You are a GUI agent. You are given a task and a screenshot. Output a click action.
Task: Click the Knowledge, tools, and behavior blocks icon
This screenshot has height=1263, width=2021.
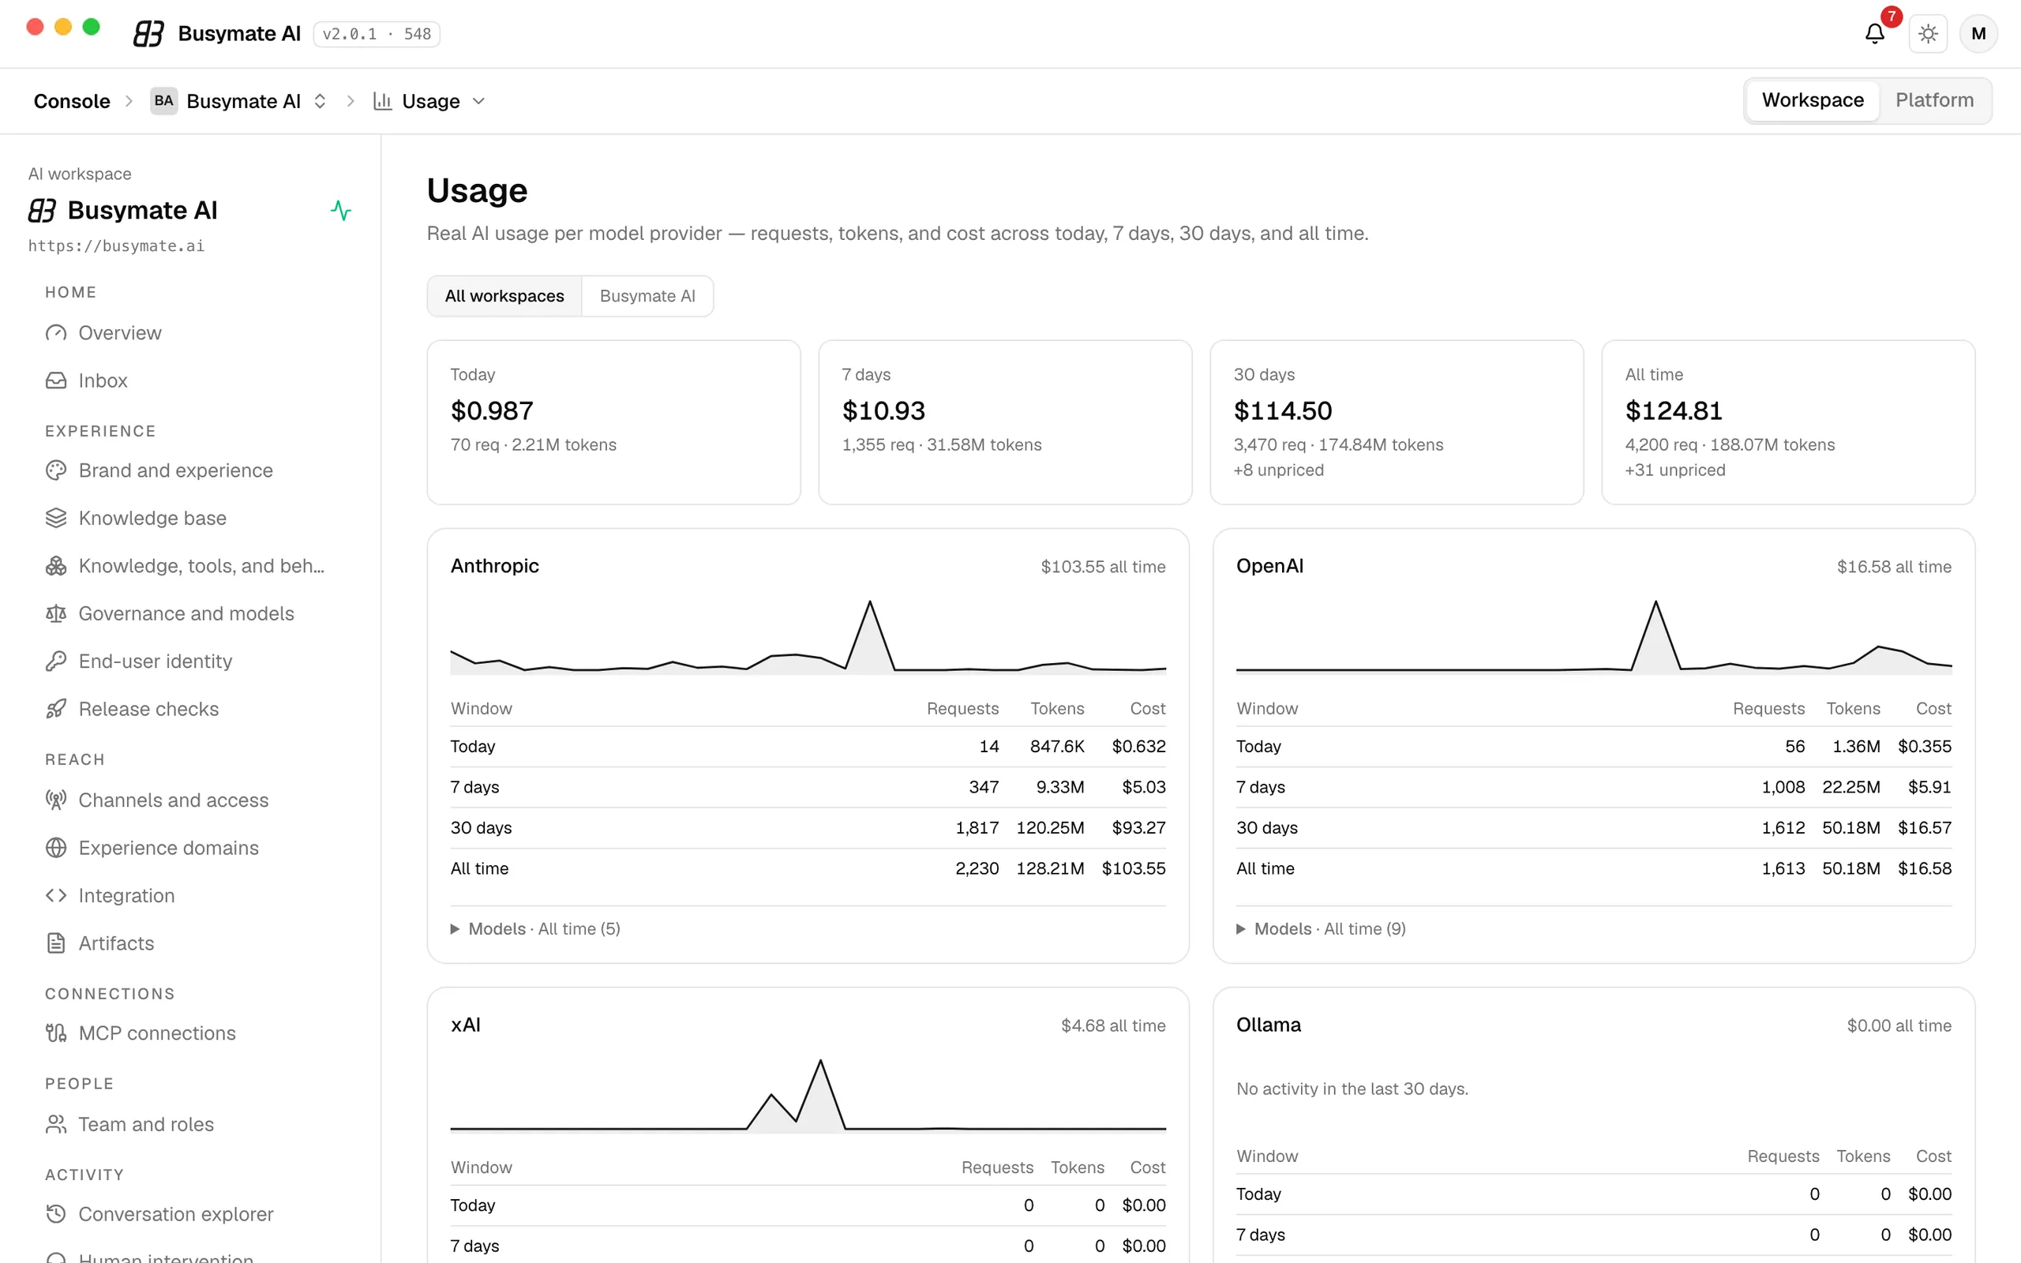[x=56, y=565]
